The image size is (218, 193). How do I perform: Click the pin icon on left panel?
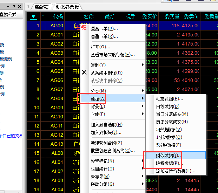[x=14, y=7]
